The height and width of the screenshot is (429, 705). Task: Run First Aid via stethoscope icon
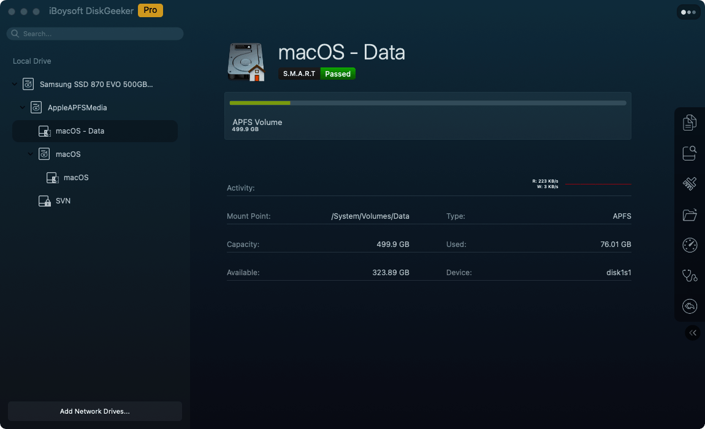[690, 276]
